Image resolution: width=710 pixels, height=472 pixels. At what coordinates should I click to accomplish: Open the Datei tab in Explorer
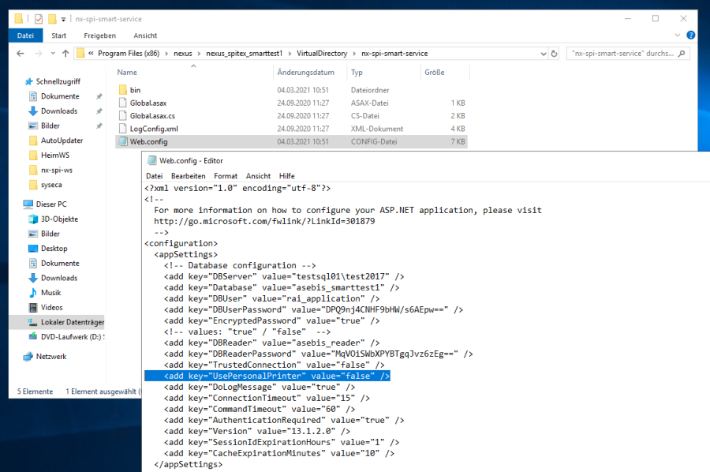tap(25, 36)
